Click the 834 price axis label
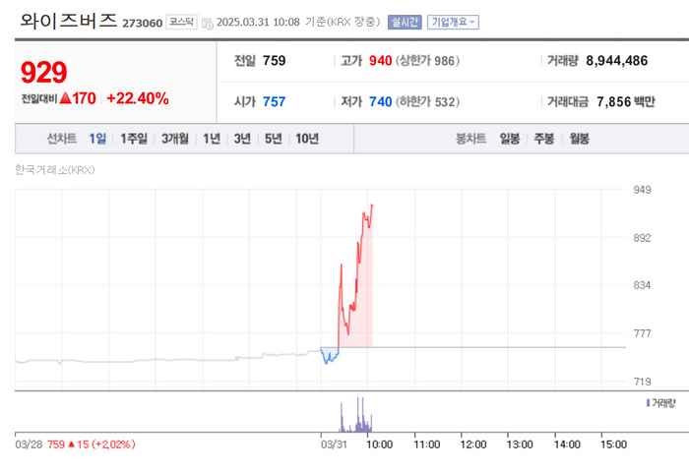Viewport: 689px width, 472px height. tap(642, 285)
